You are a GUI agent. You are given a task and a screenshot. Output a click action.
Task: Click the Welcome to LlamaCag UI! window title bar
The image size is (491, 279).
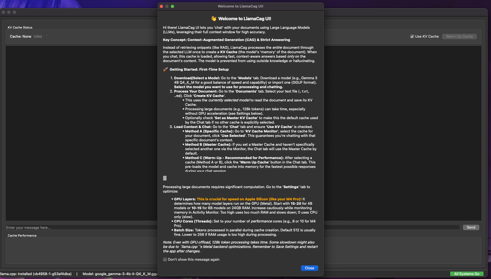tap(241, 6)
